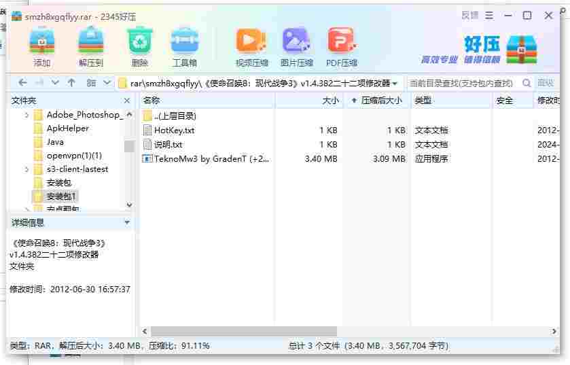The image size is (570, 365).
Task: Click the horizontal scrollbar thumb
Action: coord(244,331)
